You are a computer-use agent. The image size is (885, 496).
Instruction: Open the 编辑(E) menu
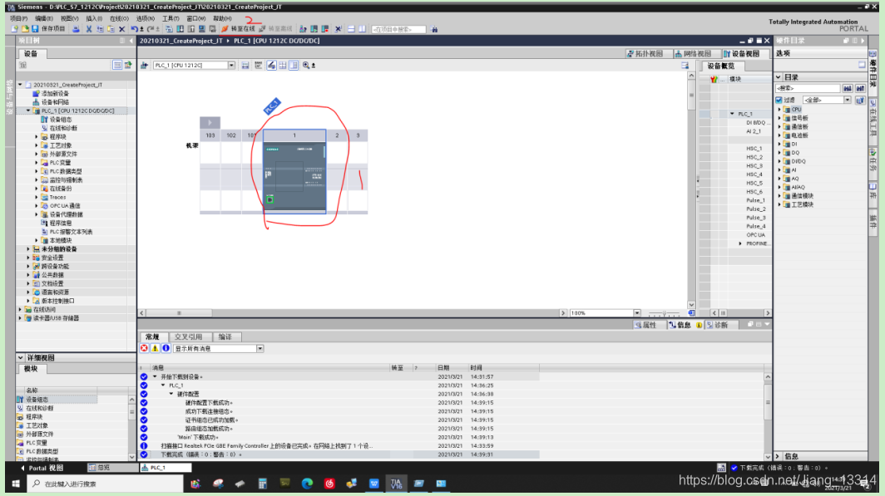[x=43, y=18]
